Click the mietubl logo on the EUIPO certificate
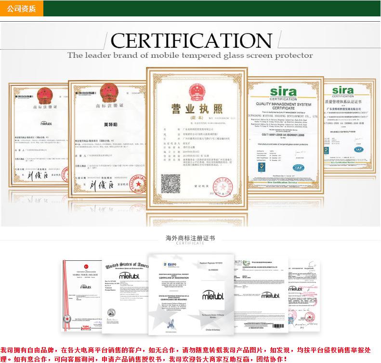Viewport: 381px width, 363px height. [x=213, y=295]
